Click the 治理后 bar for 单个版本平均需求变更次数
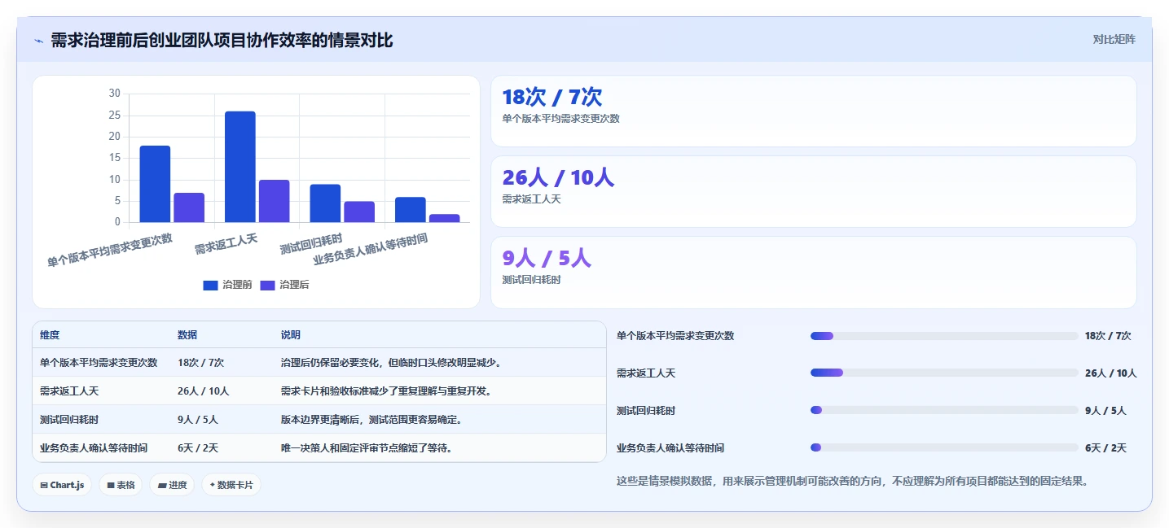The width and height of the screenshot is (1169, 528). [189, 207]
